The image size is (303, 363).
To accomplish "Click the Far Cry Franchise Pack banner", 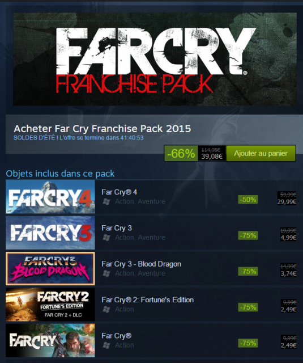I will [x=155, y=59].
